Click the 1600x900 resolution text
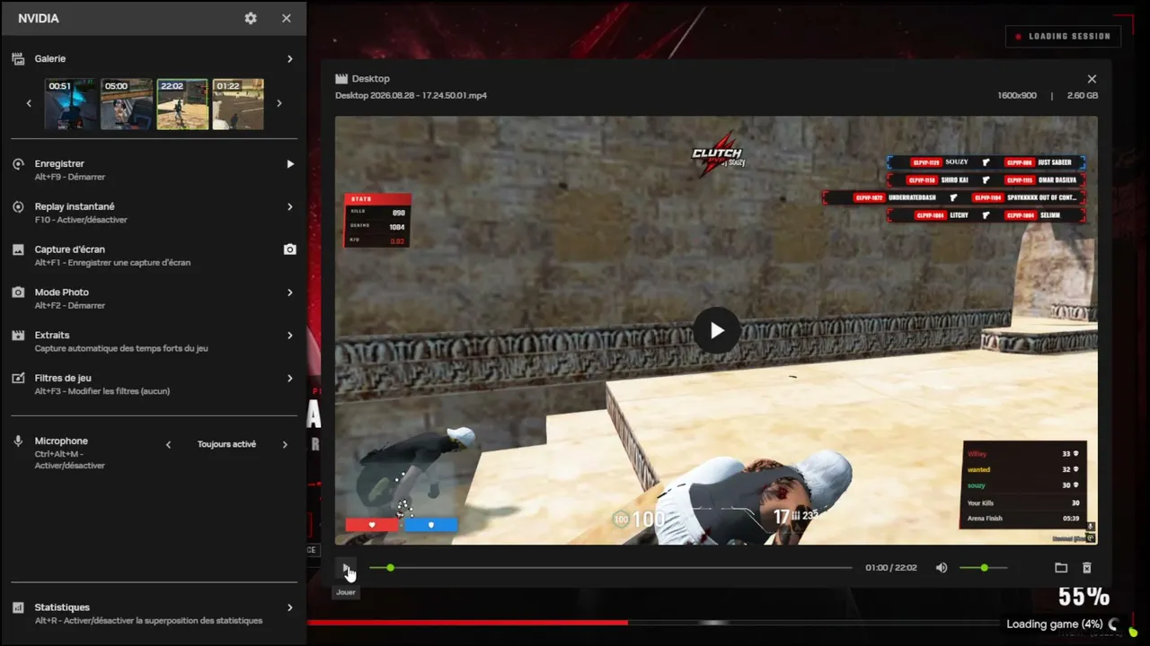This screenshot has height=646, width=1150. (1017, 96)
